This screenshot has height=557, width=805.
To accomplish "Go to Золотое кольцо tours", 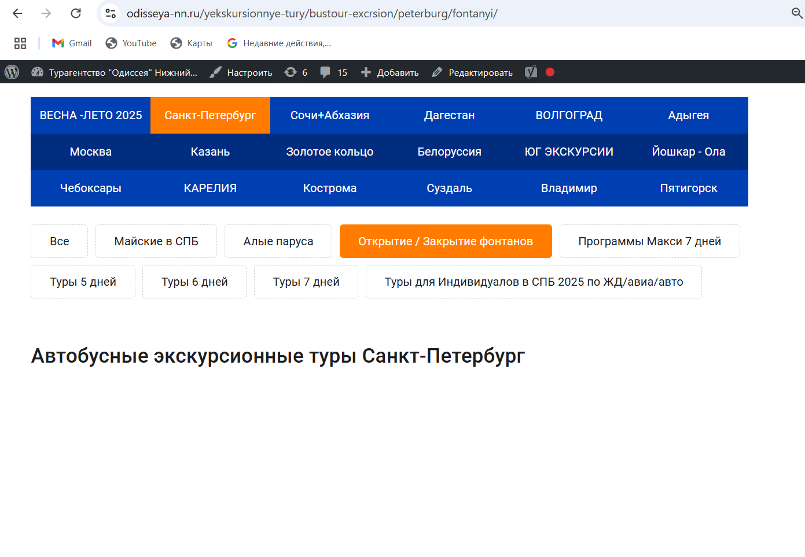I will (330, 152).
